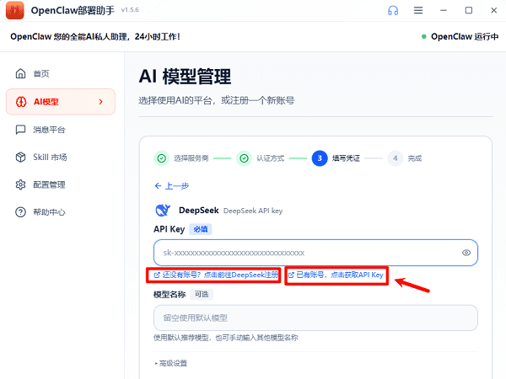Screen dimensions: 506x379
Task: Open the hamburger menu in title bar
Action: (418, 11)
